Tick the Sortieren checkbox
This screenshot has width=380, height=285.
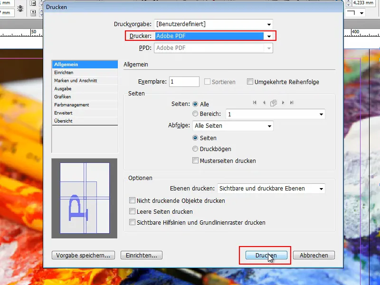pos(207,82)
